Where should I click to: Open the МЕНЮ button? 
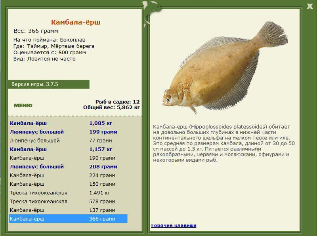click(x=23, y=106)
